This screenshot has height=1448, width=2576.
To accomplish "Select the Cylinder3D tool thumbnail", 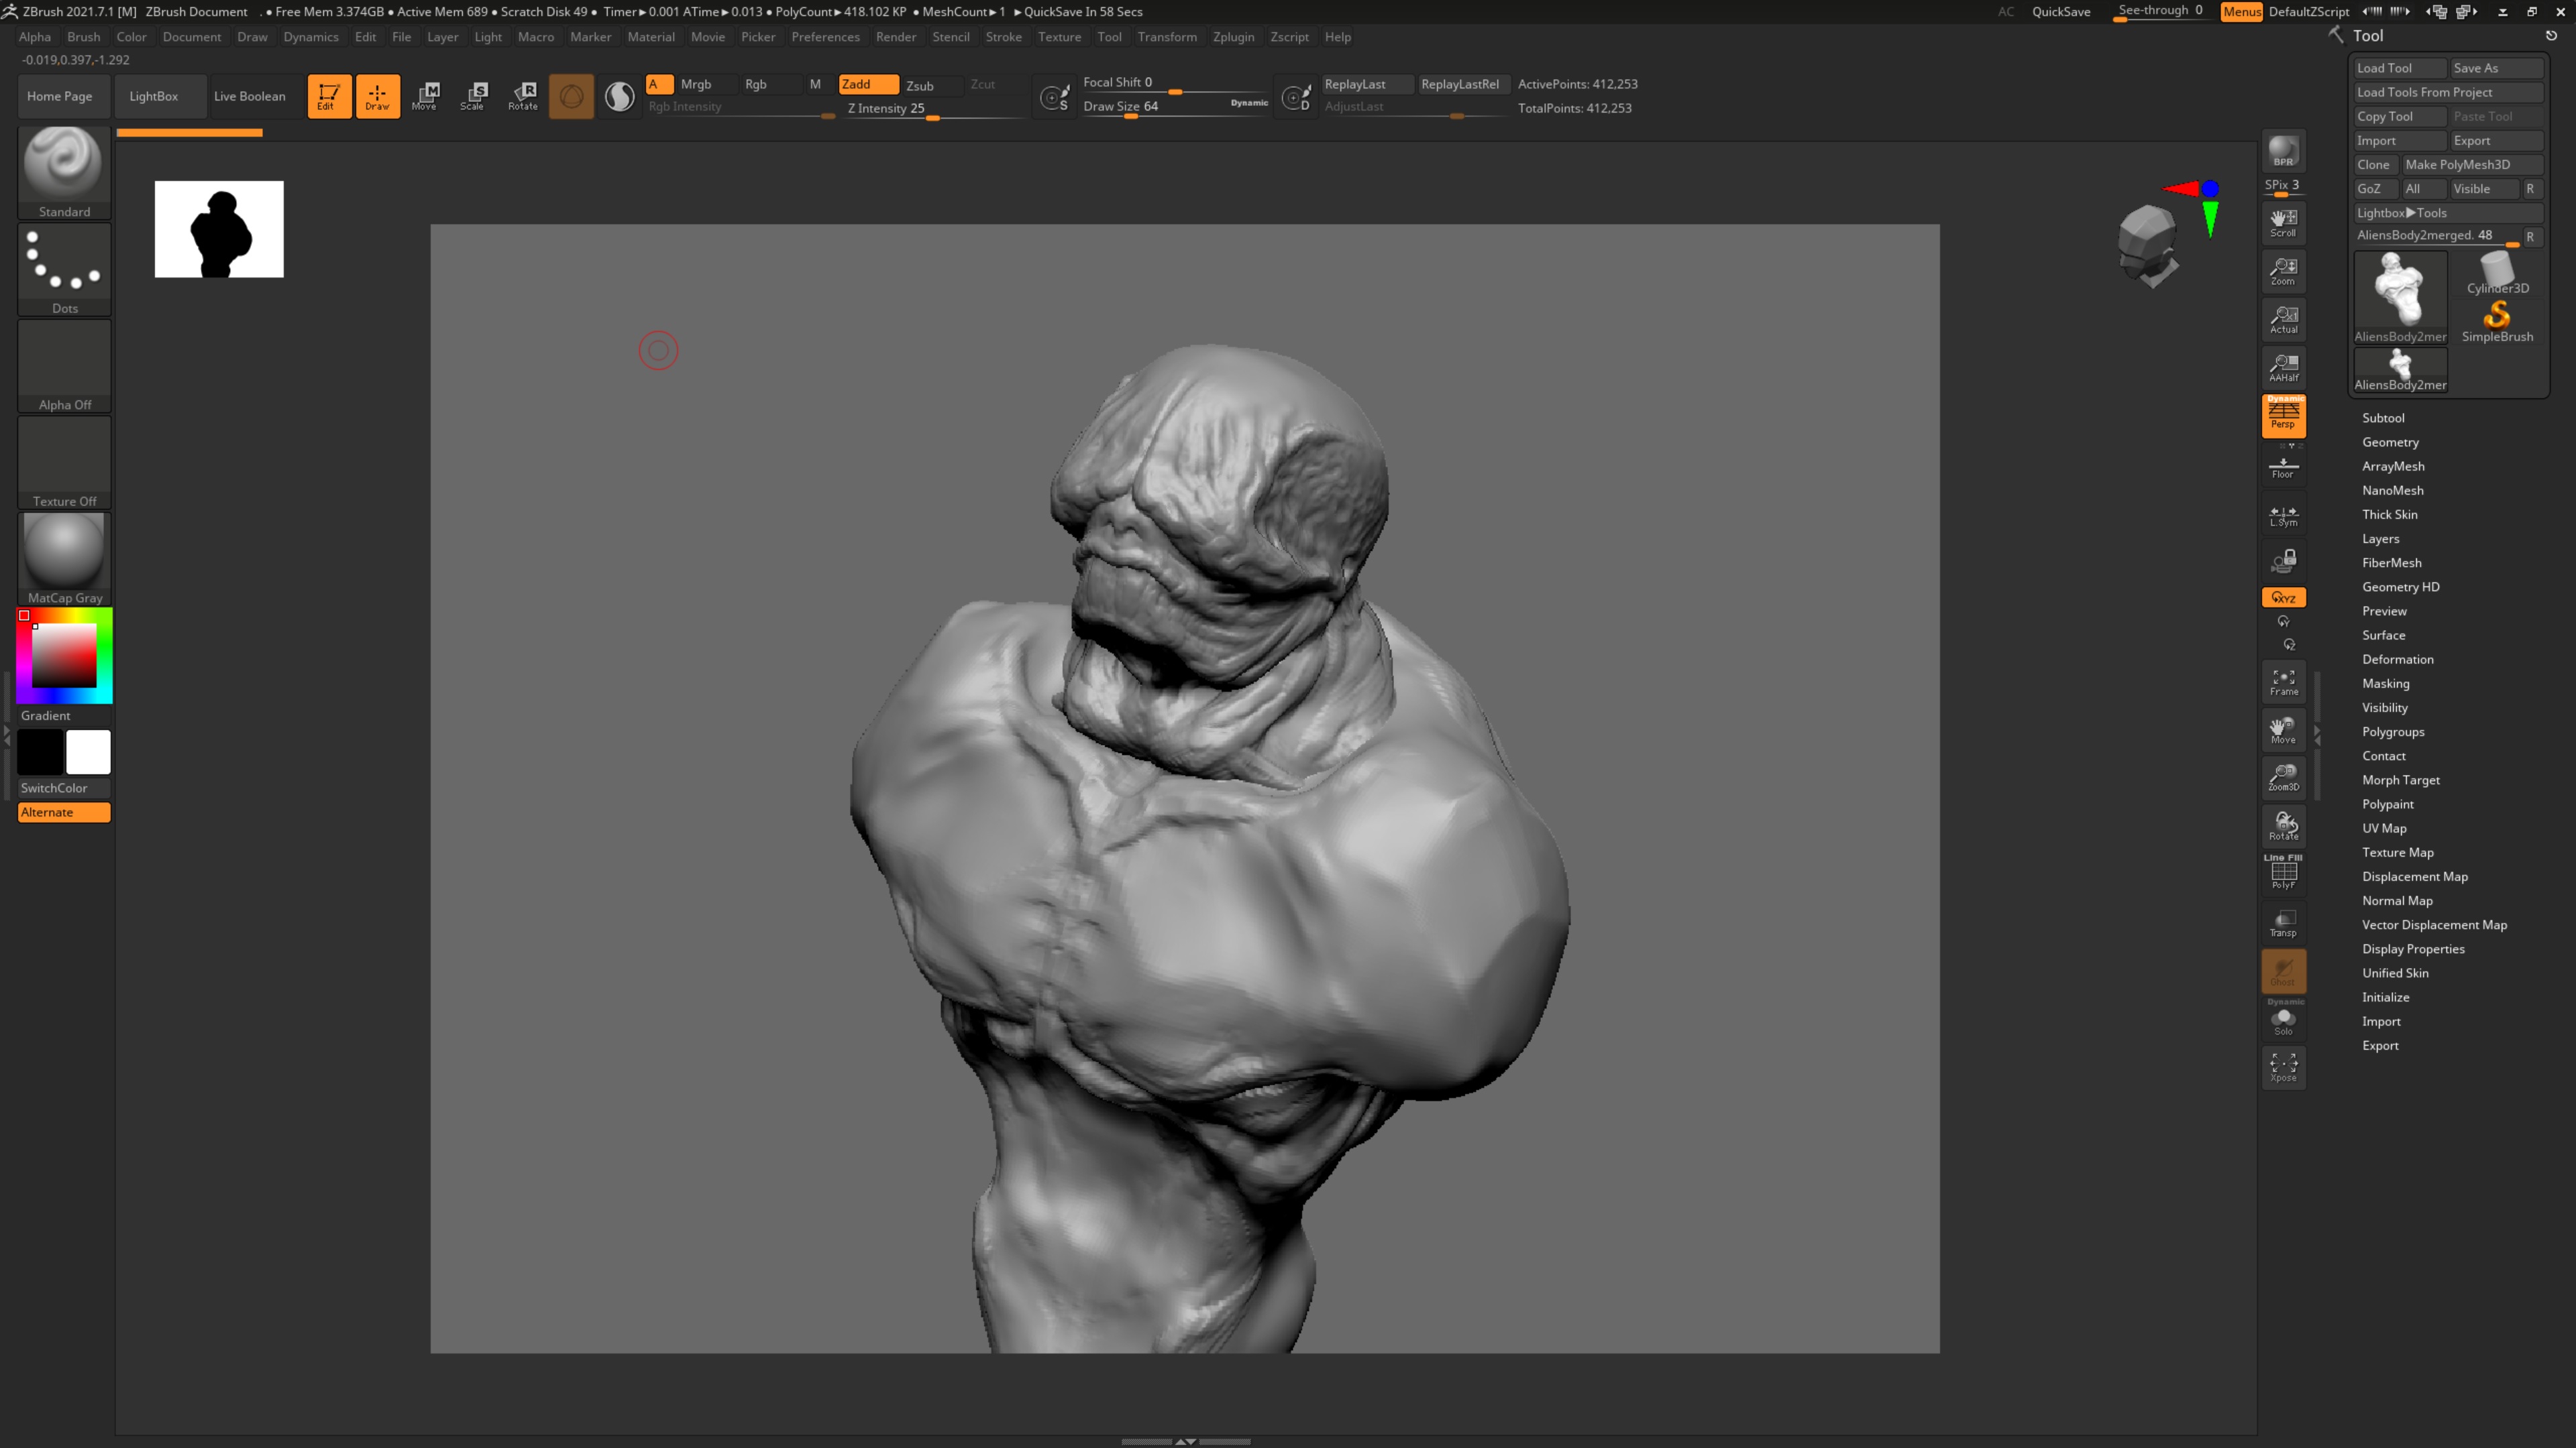I will tap(2497, 273).
